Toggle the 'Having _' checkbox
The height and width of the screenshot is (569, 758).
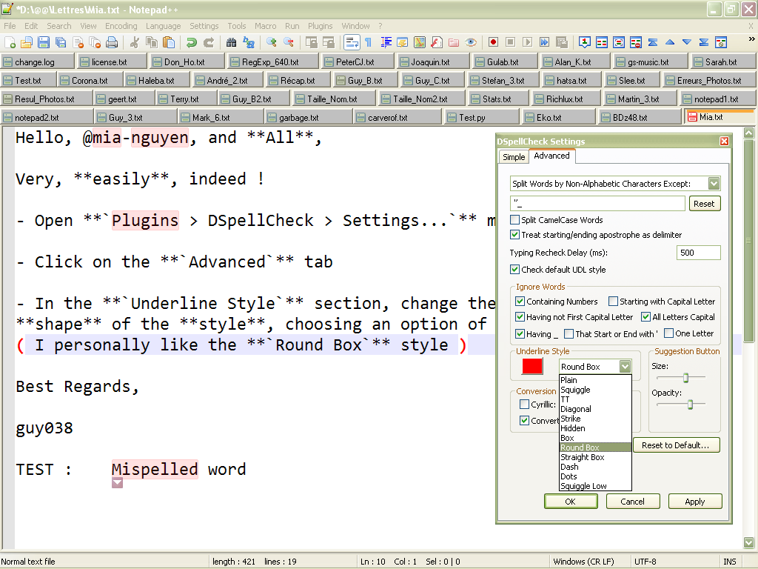520,333
